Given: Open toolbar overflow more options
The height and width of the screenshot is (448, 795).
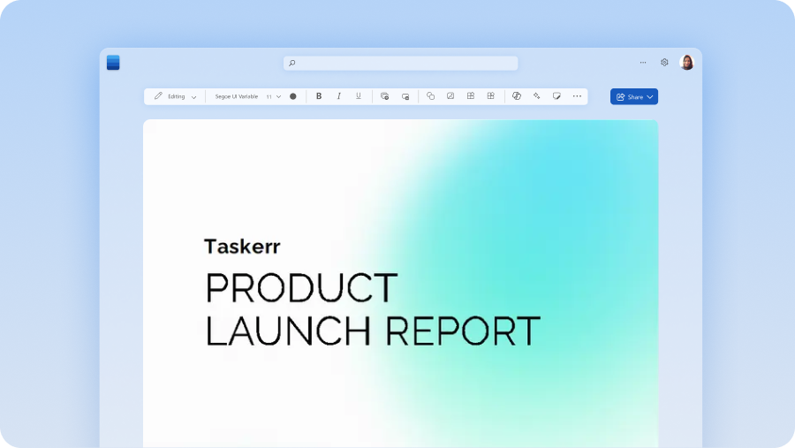Looking at the screenshot, I should [x=577, y=96].
